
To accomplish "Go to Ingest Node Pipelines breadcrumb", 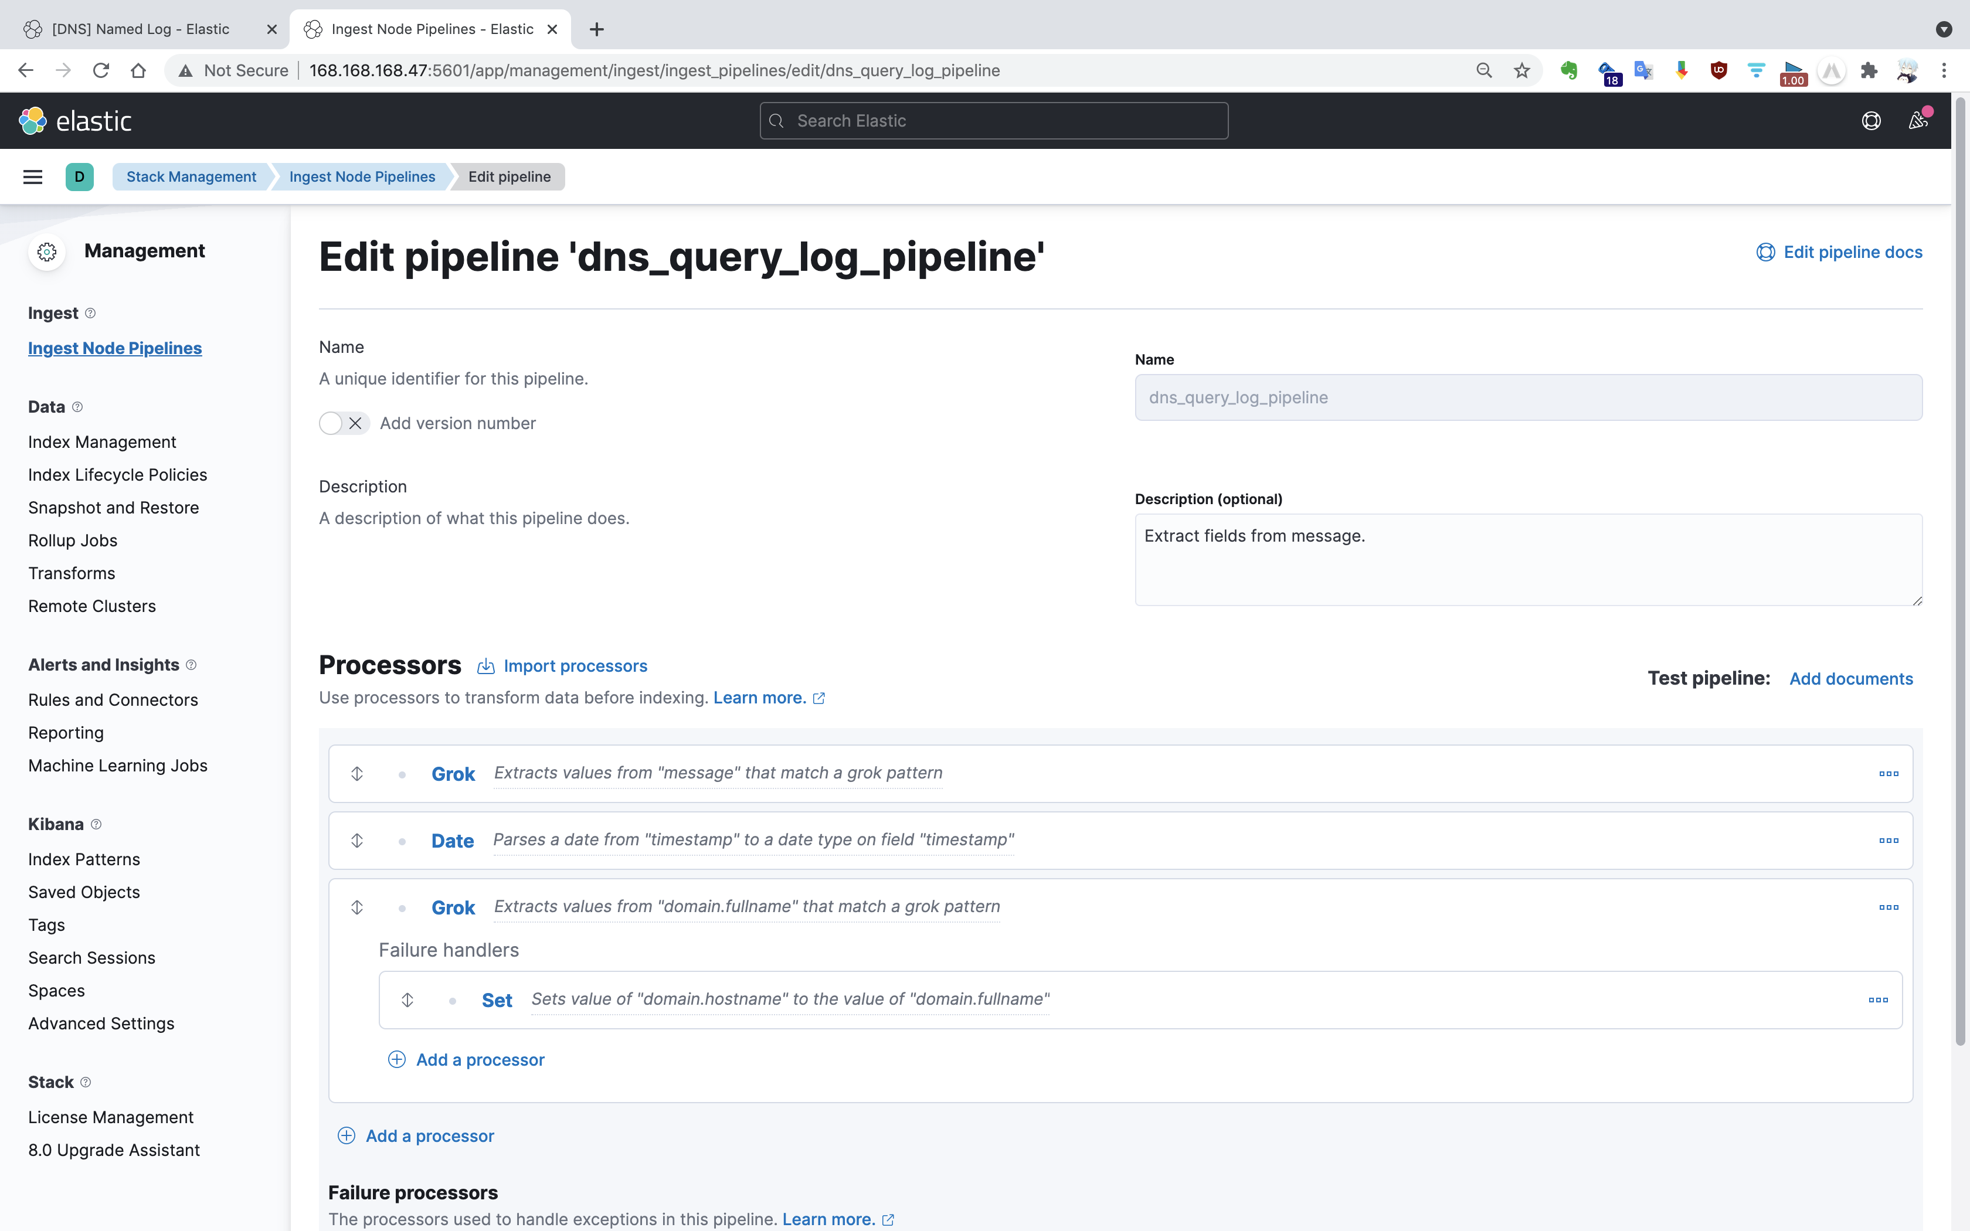I will [x=361, y=176].
